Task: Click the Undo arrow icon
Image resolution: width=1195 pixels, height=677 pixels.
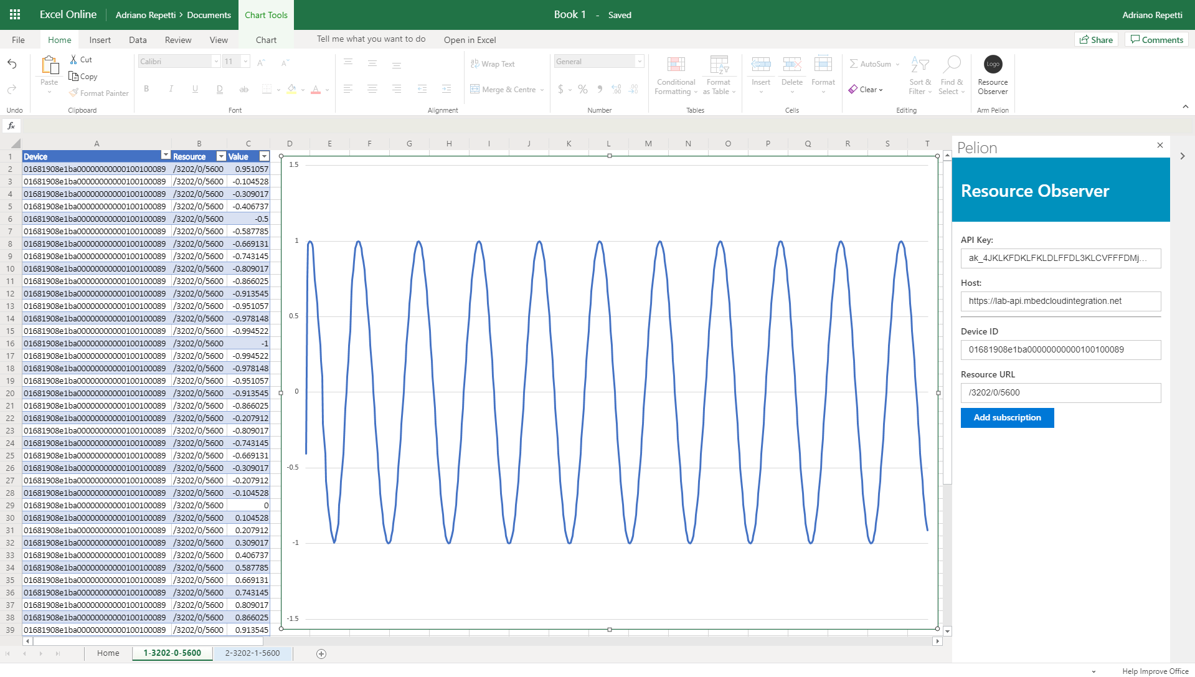Action: 12,64
